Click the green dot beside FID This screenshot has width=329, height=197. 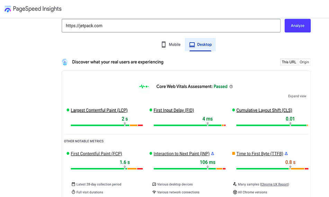click(x=151, y=110)
